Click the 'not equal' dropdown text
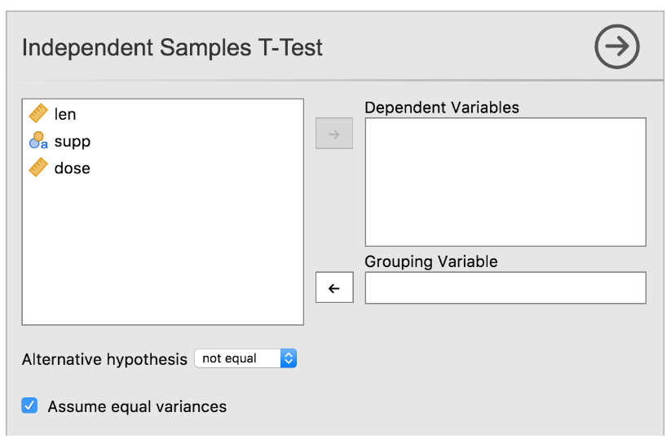671x443 pixels. [229, 358]
